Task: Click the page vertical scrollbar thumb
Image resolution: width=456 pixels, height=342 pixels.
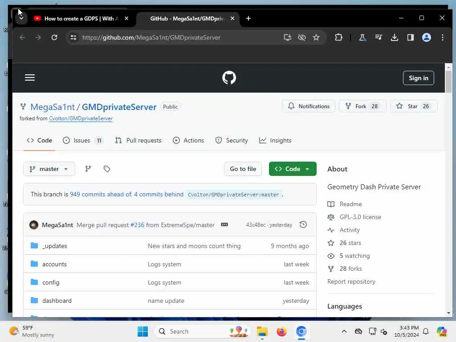Action: (x=448, y=82)
